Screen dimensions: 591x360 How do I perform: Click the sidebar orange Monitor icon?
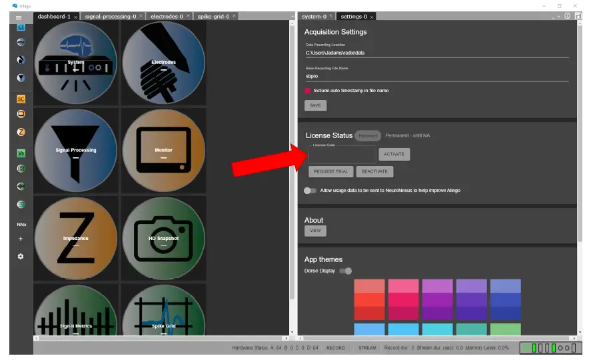(21, 114)
